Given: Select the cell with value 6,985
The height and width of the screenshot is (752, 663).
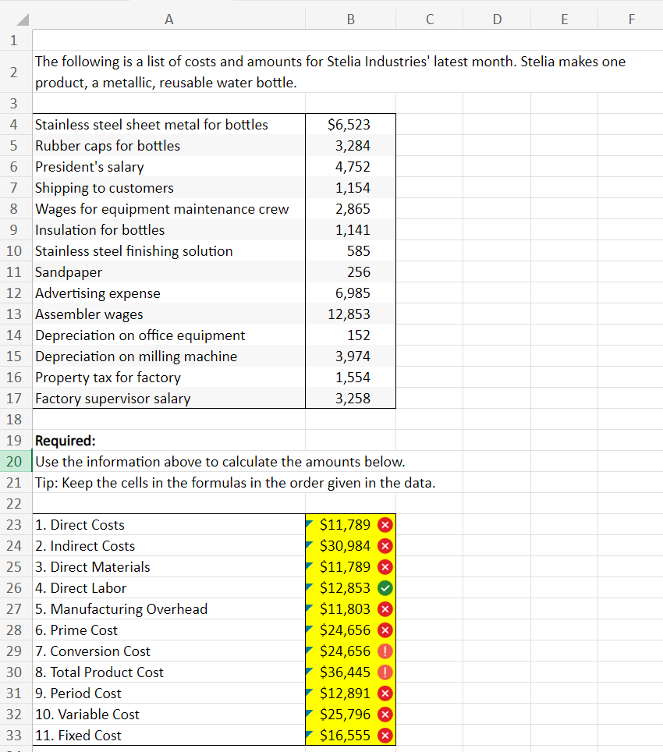Looking at the screenshot, I should click(350, 293).
